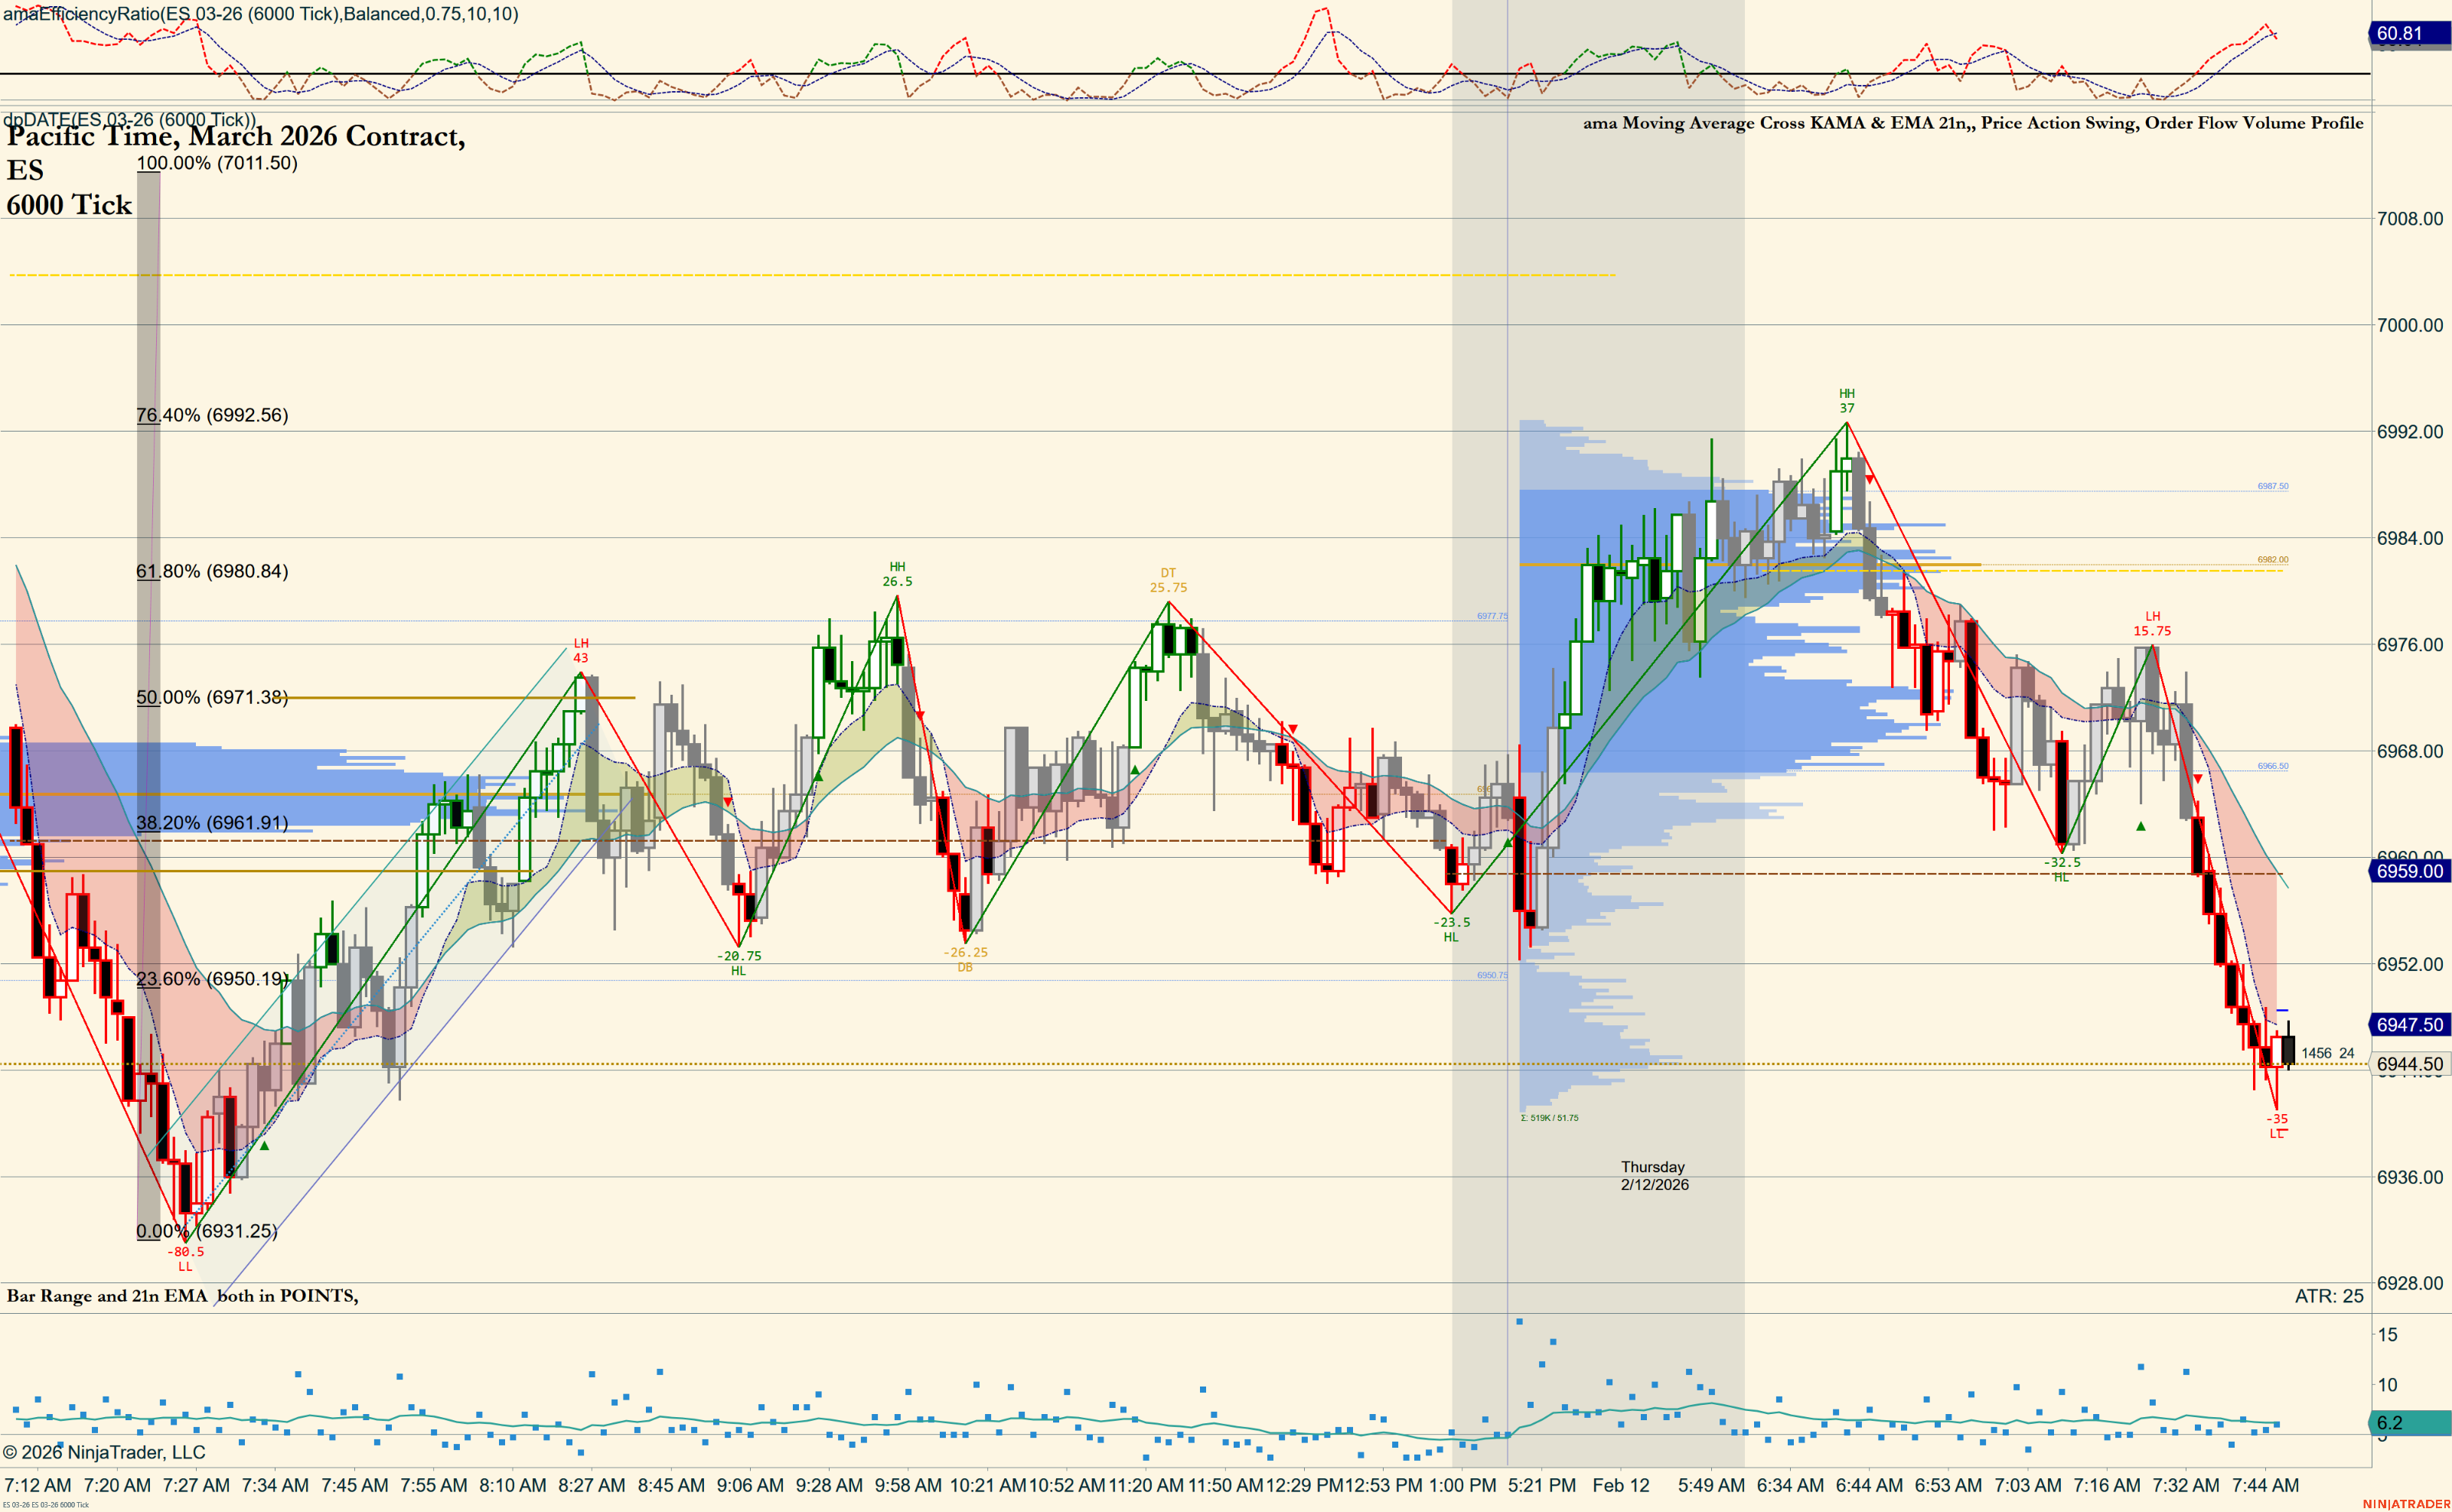Click the 7:12 AM time axis label
This screenshot has width=2452, height=1512.
[38, 1486]
